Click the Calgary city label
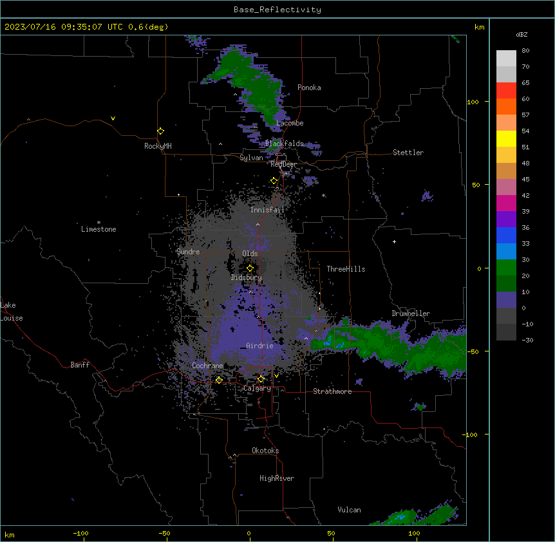Screen dimensions: 555x542 point(257,388)
